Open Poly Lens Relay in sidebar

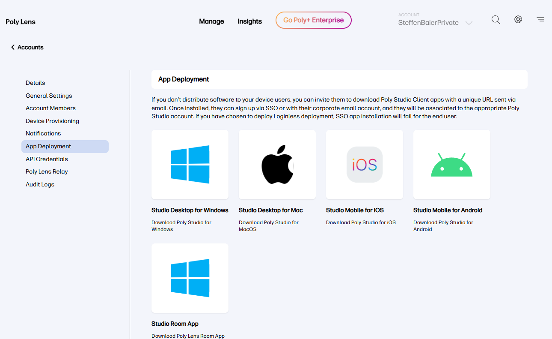(x=47, y=171)
